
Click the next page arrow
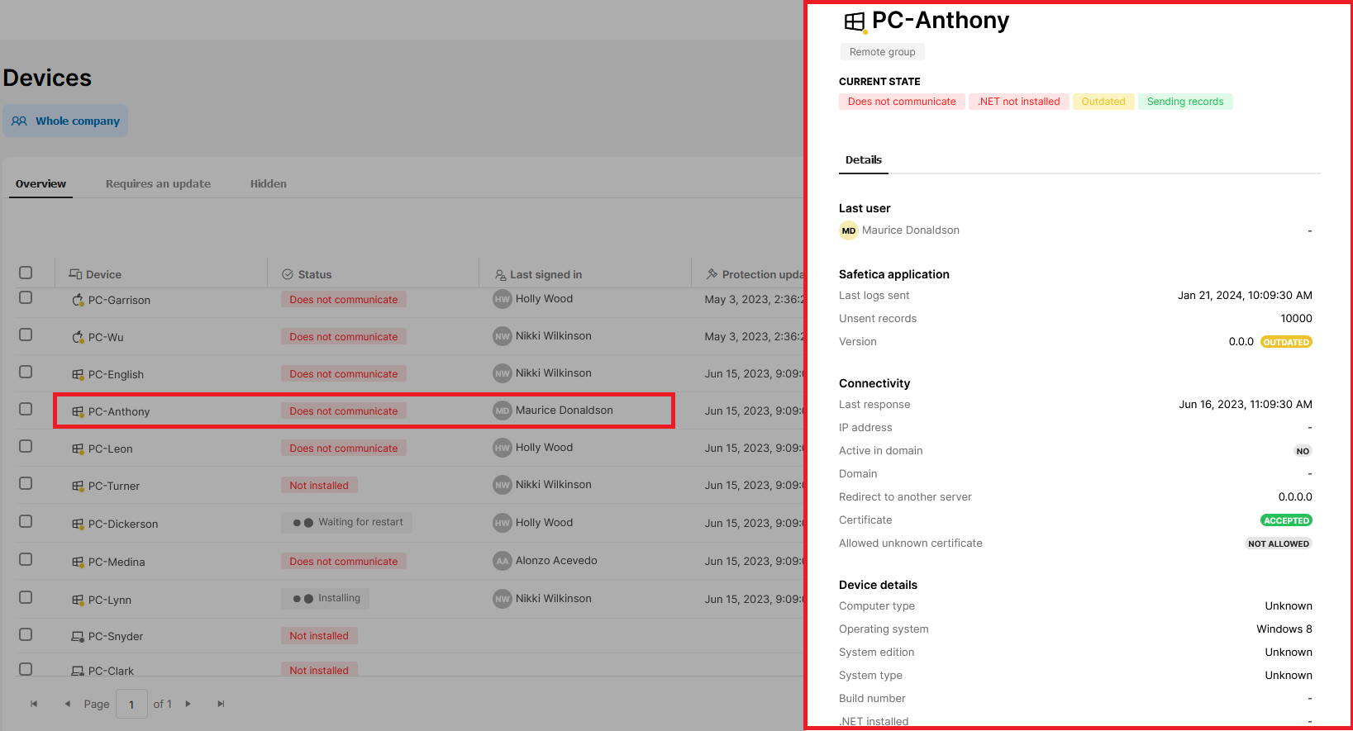pos(188,704)
